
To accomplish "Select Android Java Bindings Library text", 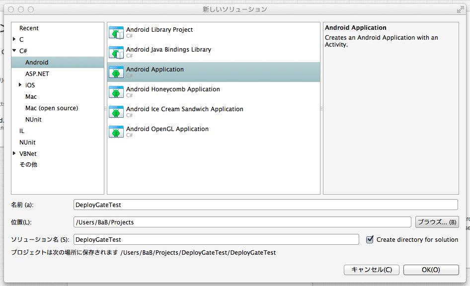I will pyautogui.click(x=168, y=50).
